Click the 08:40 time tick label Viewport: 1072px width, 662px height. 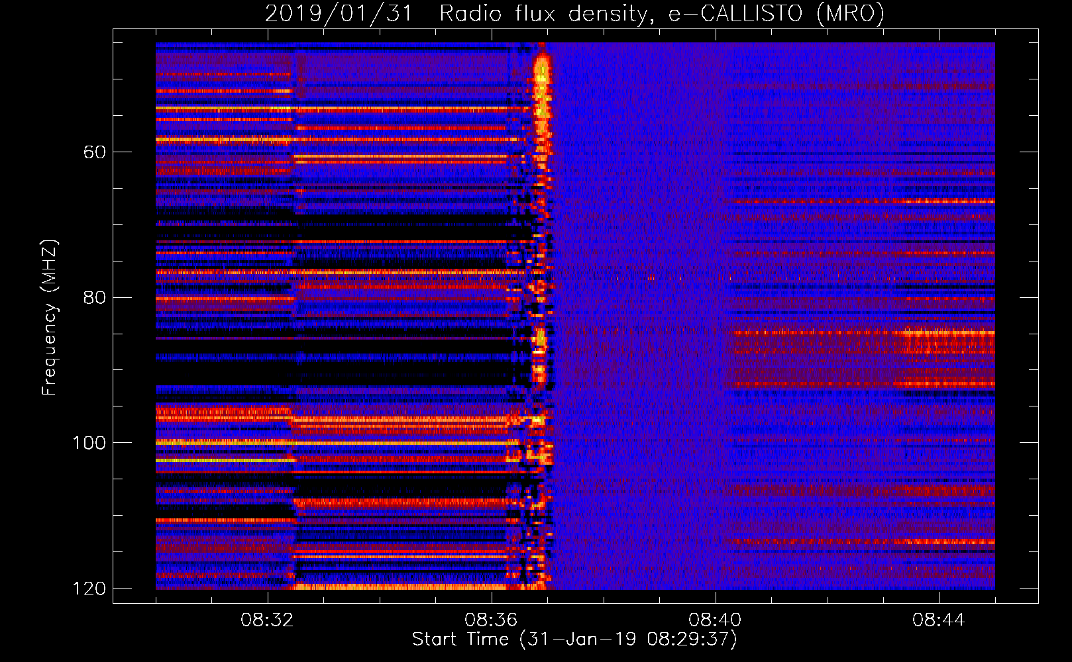tap(716, 620)
